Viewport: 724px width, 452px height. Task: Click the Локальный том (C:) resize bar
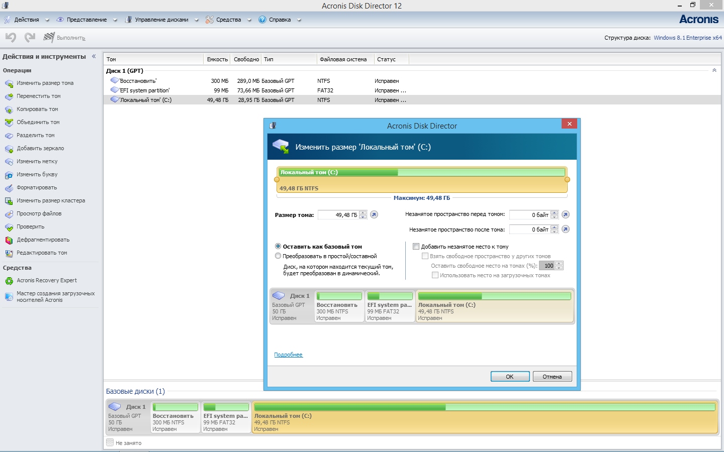tap(422, 180)
